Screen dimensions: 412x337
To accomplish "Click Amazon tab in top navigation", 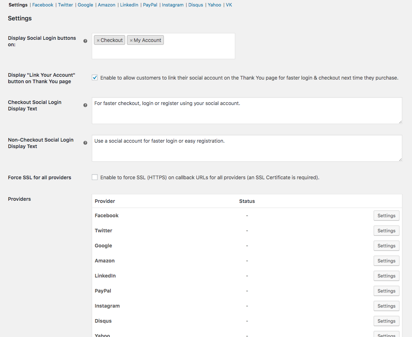I will pos(106,5).
